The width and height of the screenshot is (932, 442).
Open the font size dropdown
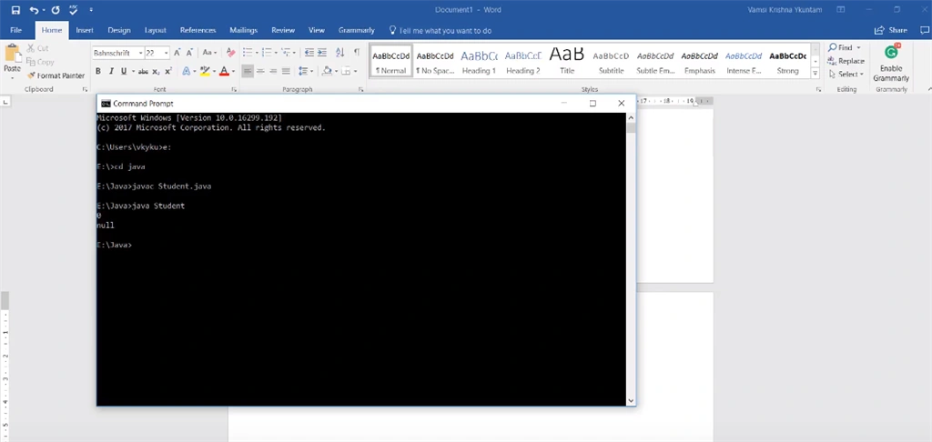(x=166, y=53)
